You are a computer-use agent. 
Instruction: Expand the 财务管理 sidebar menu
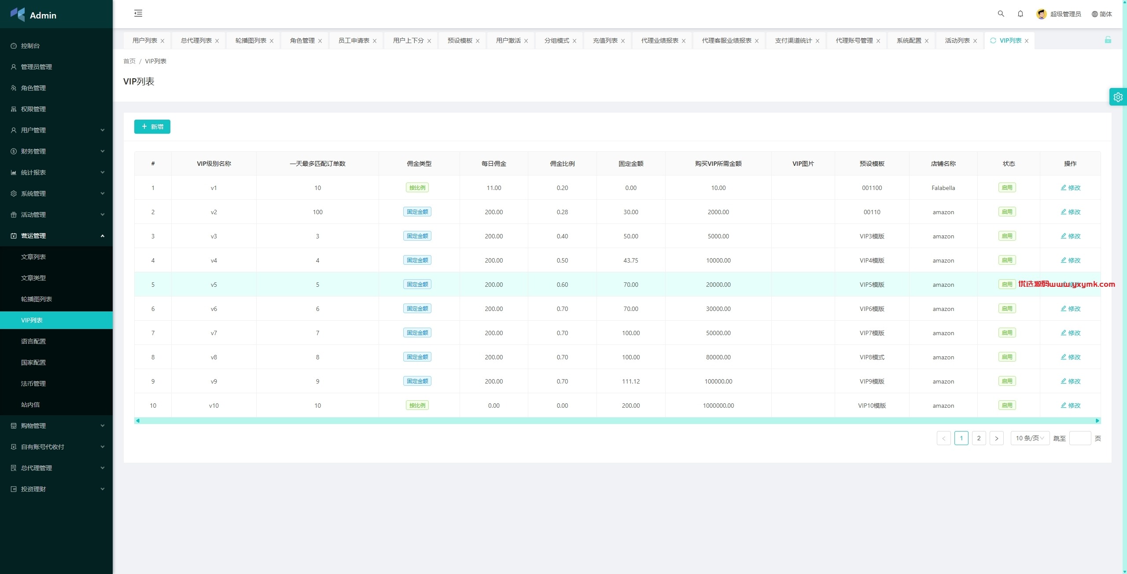pyautogui.click(x=56, y=151)
